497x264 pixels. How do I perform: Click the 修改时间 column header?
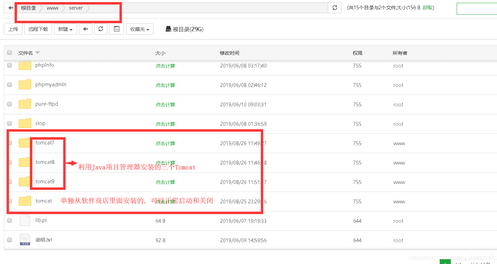[x=230, y=53]
